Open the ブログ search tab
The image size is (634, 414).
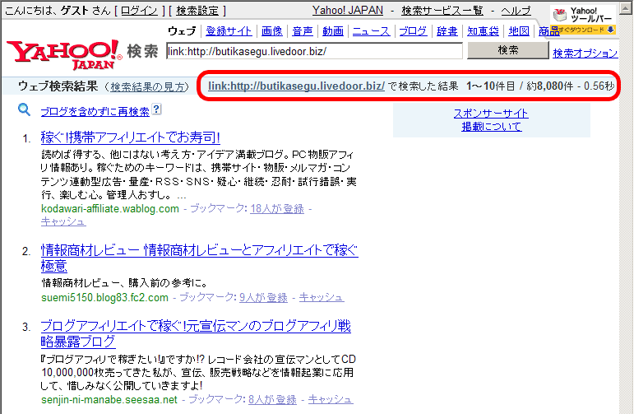[413, 31]
